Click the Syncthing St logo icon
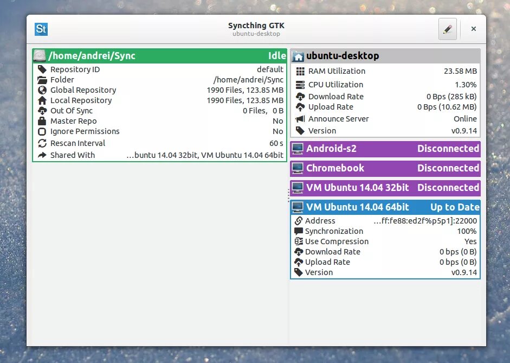510x363 pixels. coord(41,29)
